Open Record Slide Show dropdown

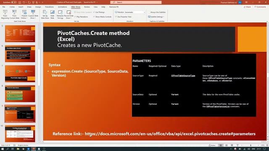(69, 14)
